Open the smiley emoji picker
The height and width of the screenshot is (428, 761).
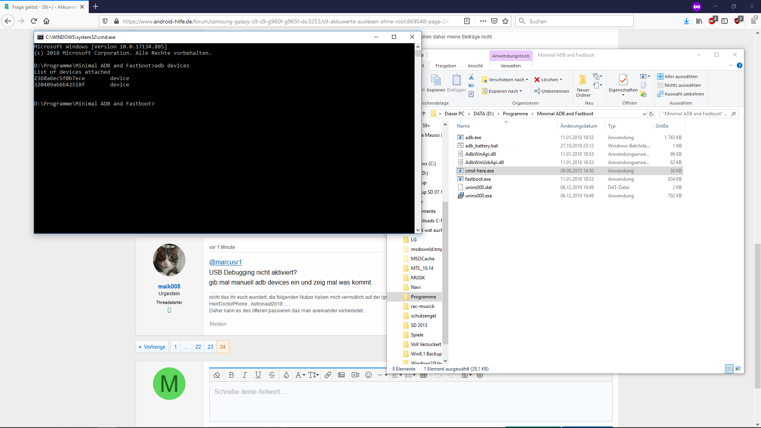tap(369, 375)
